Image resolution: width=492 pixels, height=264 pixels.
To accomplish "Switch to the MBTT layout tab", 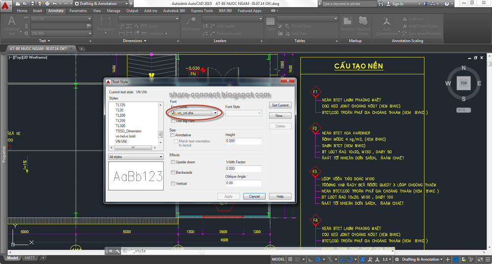I will tap(30, 258).
